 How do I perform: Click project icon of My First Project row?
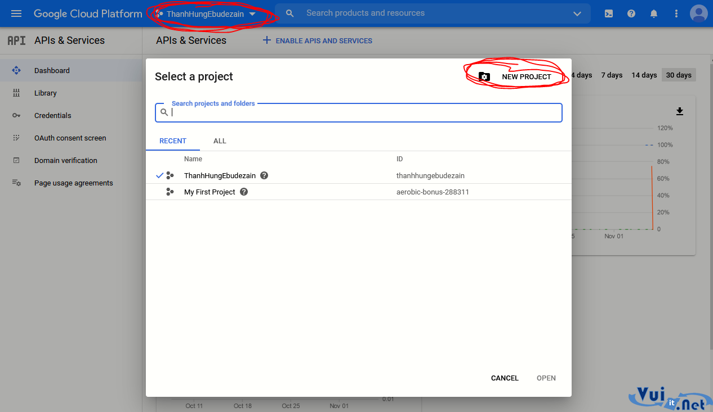(x=170, y=192)
